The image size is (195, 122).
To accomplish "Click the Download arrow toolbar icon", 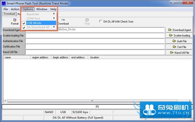I will tap(63, 20).
